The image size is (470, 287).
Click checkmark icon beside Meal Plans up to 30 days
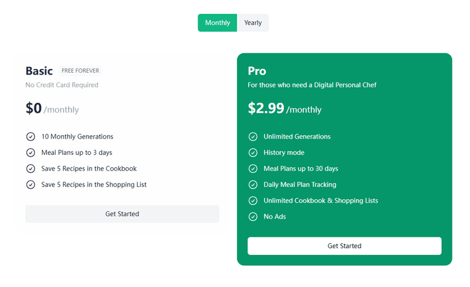click(x=253, y=169)
